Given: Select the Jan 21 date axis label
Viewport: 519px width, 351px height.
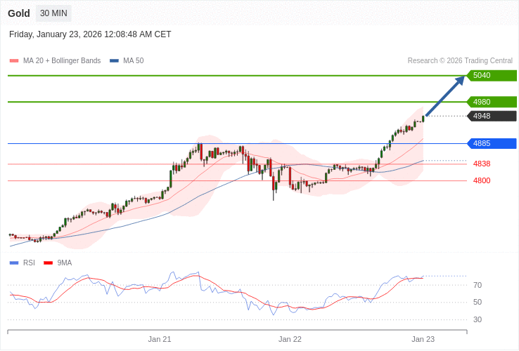Looking at the screenshot, I should [160, 339].
